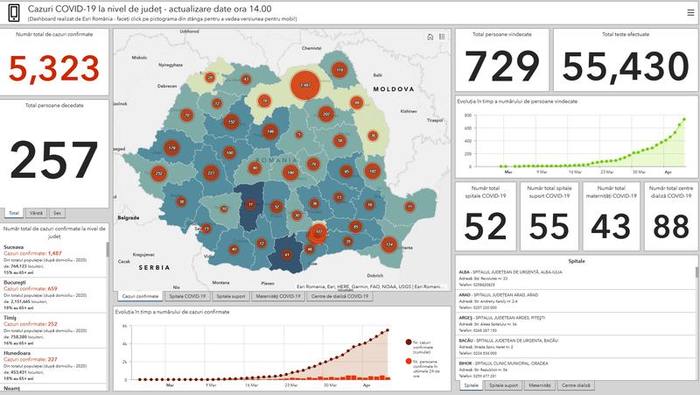Switch deaths panel to Vârstă tab

36,213
